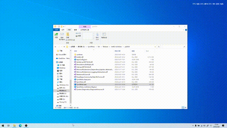
Task: Select the AntdUI.dll file
Action: tap(80, 57)
